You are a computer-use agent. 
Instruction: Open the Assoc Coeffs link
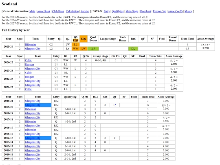[x=175, y=11]
